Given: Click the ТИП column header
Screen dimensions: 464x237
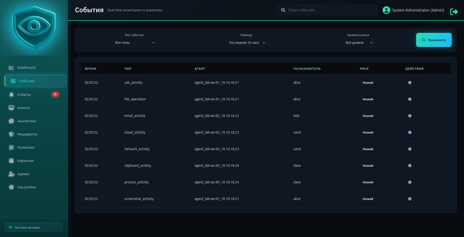Looking at the screenshot, I should click(128, 69).
